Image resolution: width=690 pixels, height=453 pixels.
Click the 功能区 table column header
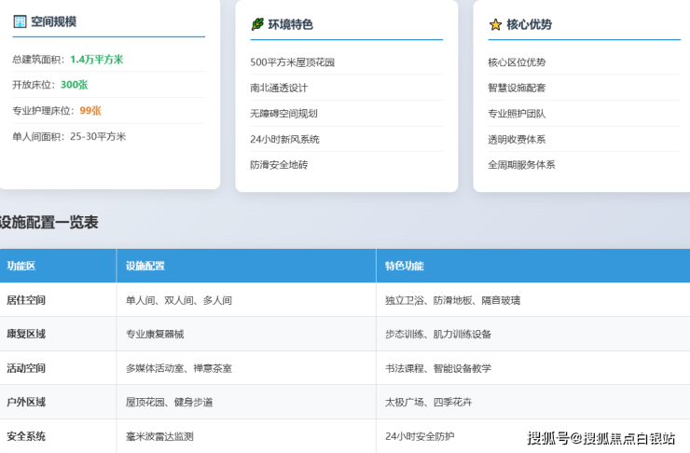coord(21,266)
